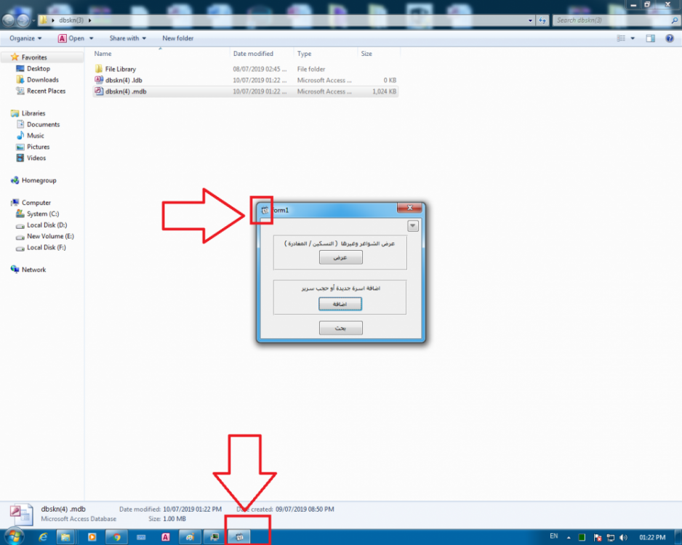Open the Share with menu
This screenshot has width=682, height=545.
pos(127,39)
